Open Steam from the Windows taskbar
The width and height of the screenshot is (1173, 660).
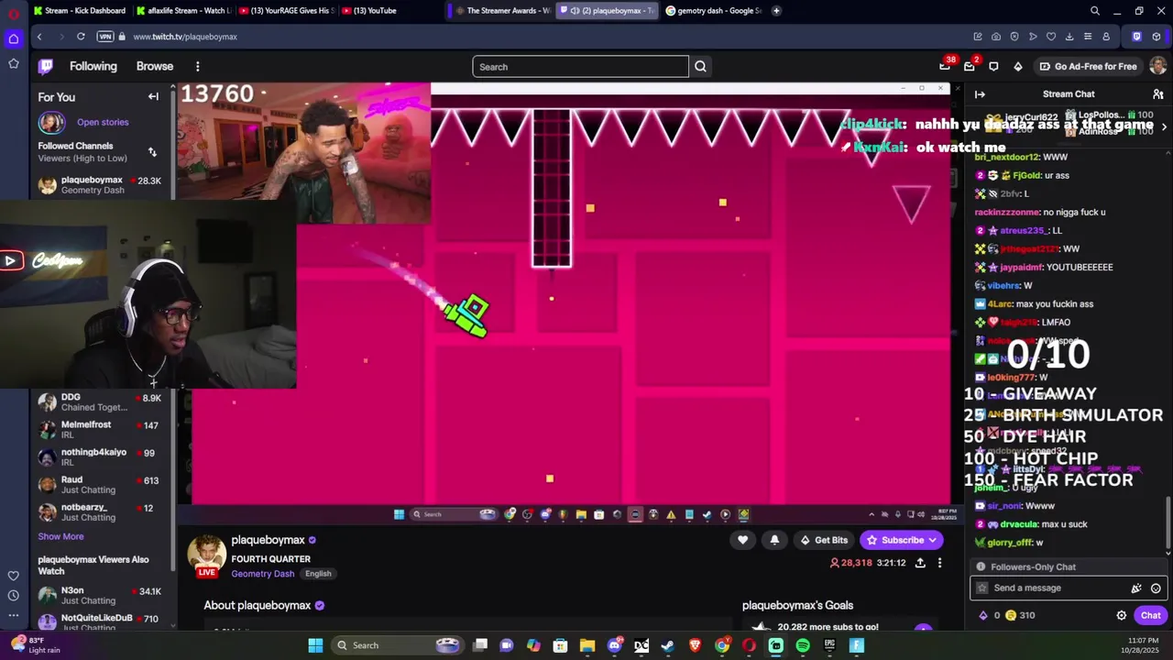[x=668, y=645]
